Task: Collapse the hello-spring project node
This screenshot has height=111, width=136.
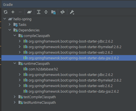Action: tap(4, 19)
